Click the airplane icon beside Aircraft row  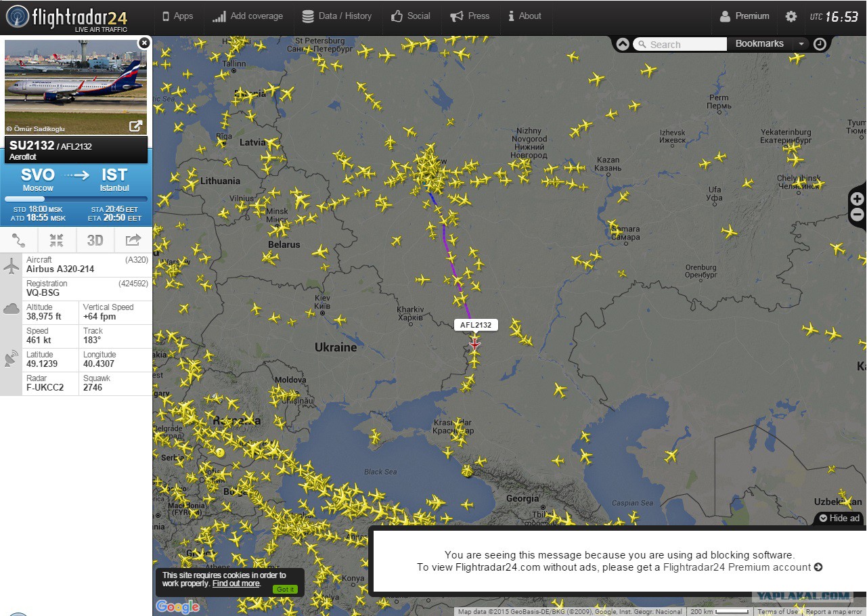click(x=12, y=266)
